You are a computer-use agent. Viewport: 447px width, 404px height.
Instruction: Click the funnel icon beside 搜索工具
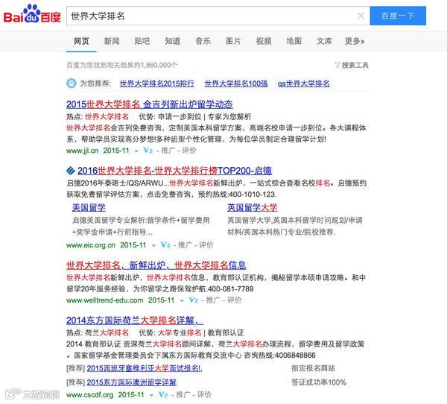tap(337, 66)
